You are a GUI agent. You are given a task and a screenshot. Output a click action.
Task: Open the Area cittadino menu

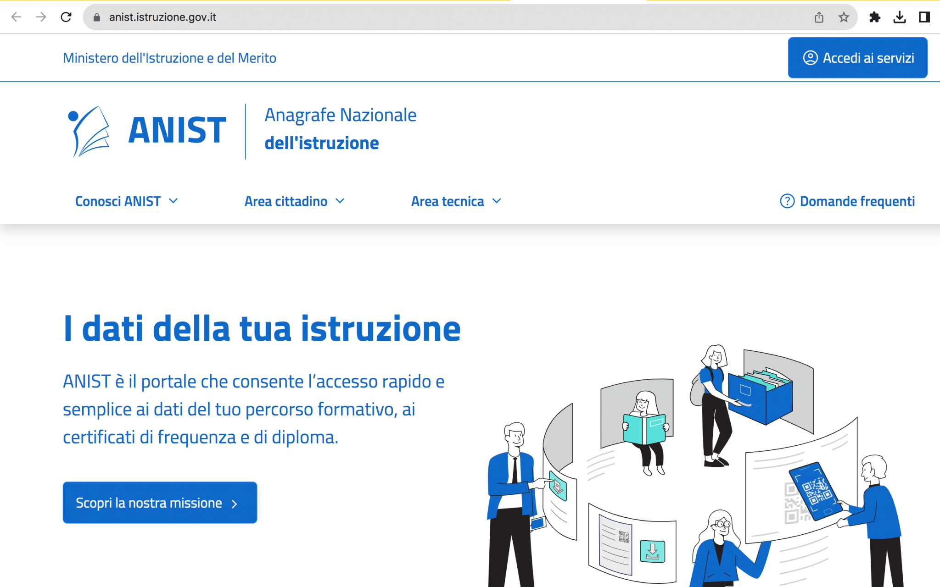[295, 201]
